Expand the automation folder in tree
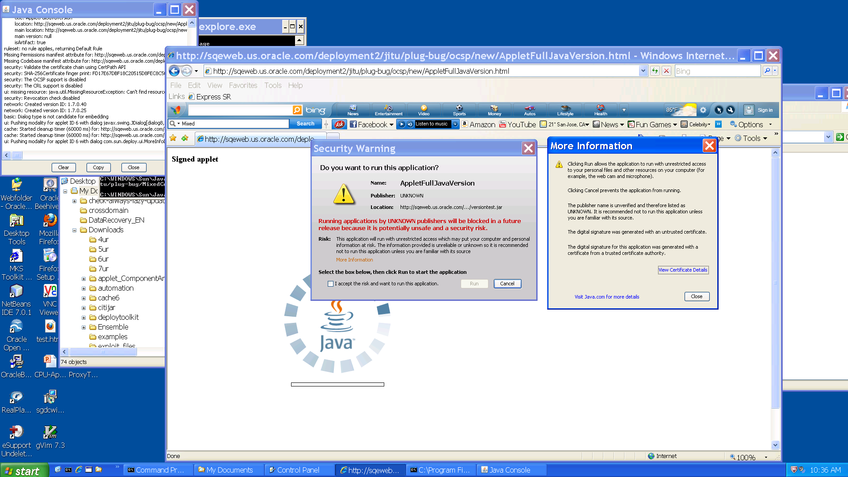 (83, 288)
